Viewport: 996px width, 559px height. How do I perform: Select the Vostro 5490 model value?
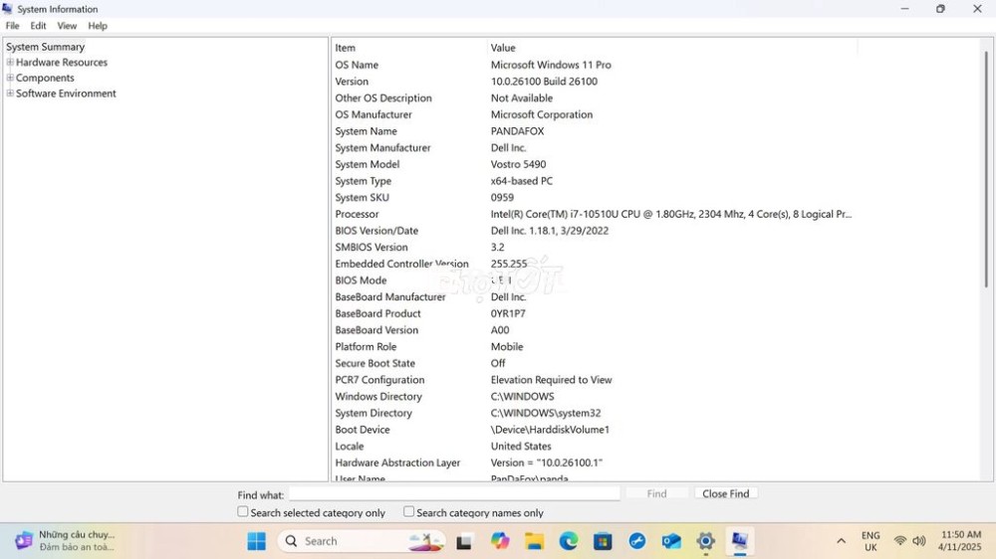click(x=518, y=164)
